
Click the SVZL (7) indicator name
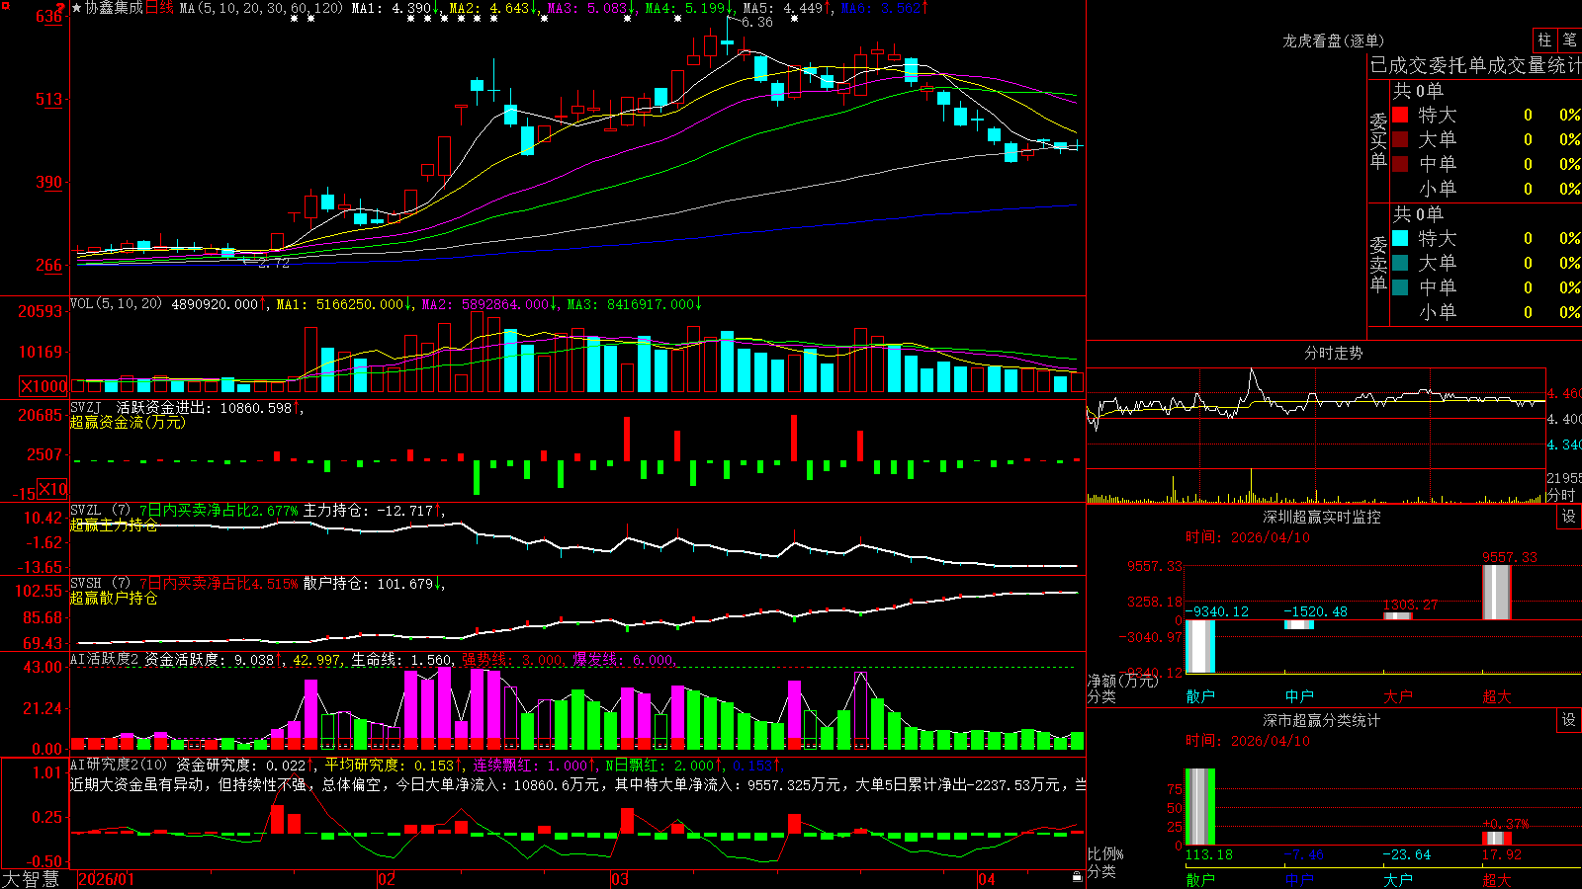(x=100, y=511)
